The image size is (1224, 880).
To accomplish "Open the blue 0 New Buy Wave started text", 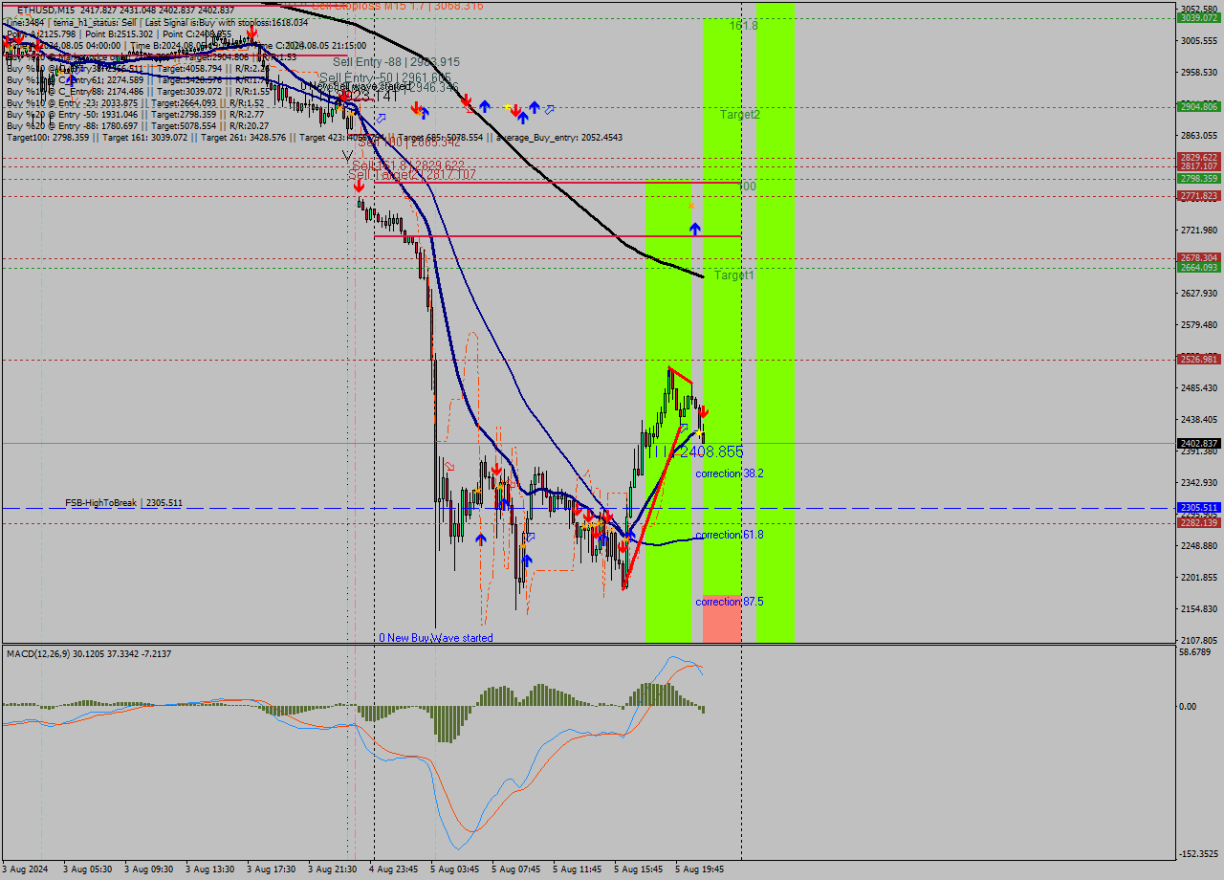I will [437, 637].
